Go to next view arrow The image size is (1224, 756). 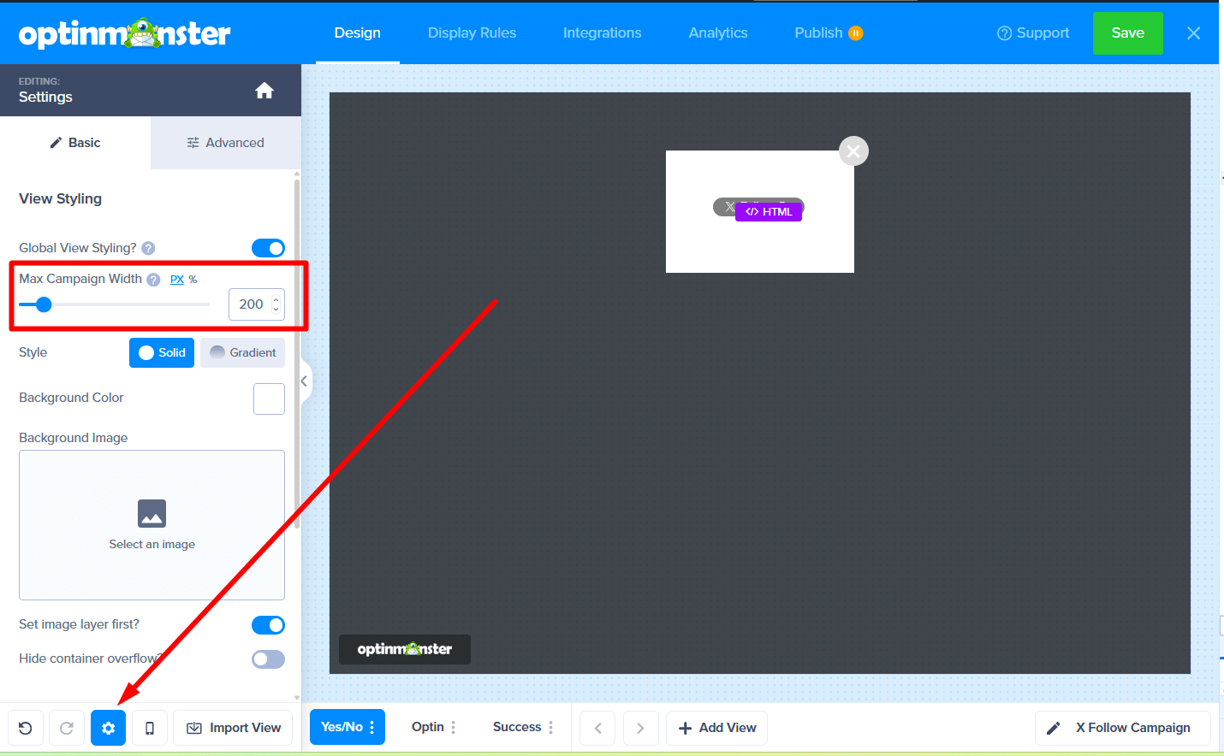tap(640, 728)
